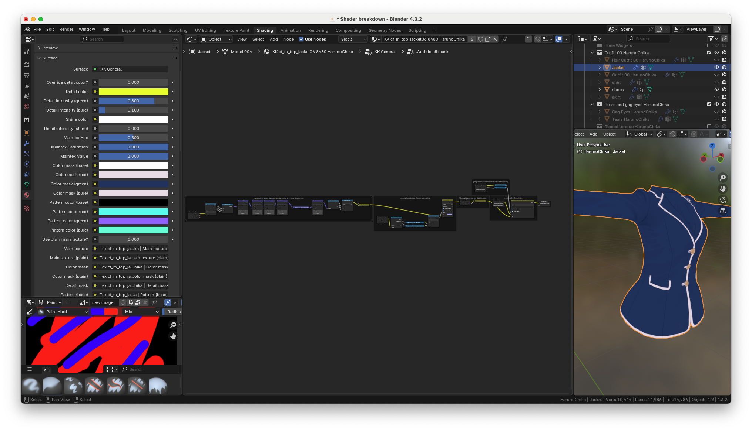
Task: Open the Slot 3 dropdown
Action: pos(353,39)
